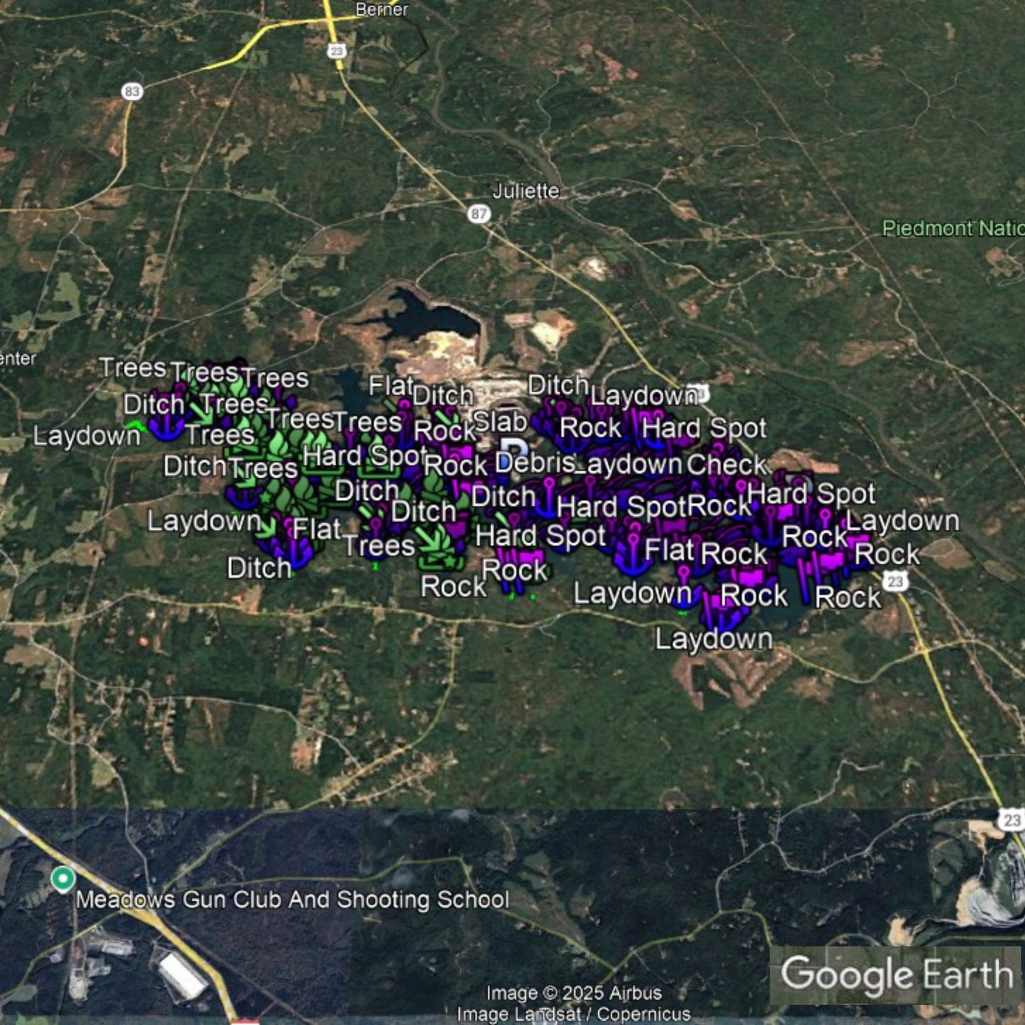Screen dimensions: 1025x1025
Task: Click the Route 83 highway shield
Action: [132, 92]
